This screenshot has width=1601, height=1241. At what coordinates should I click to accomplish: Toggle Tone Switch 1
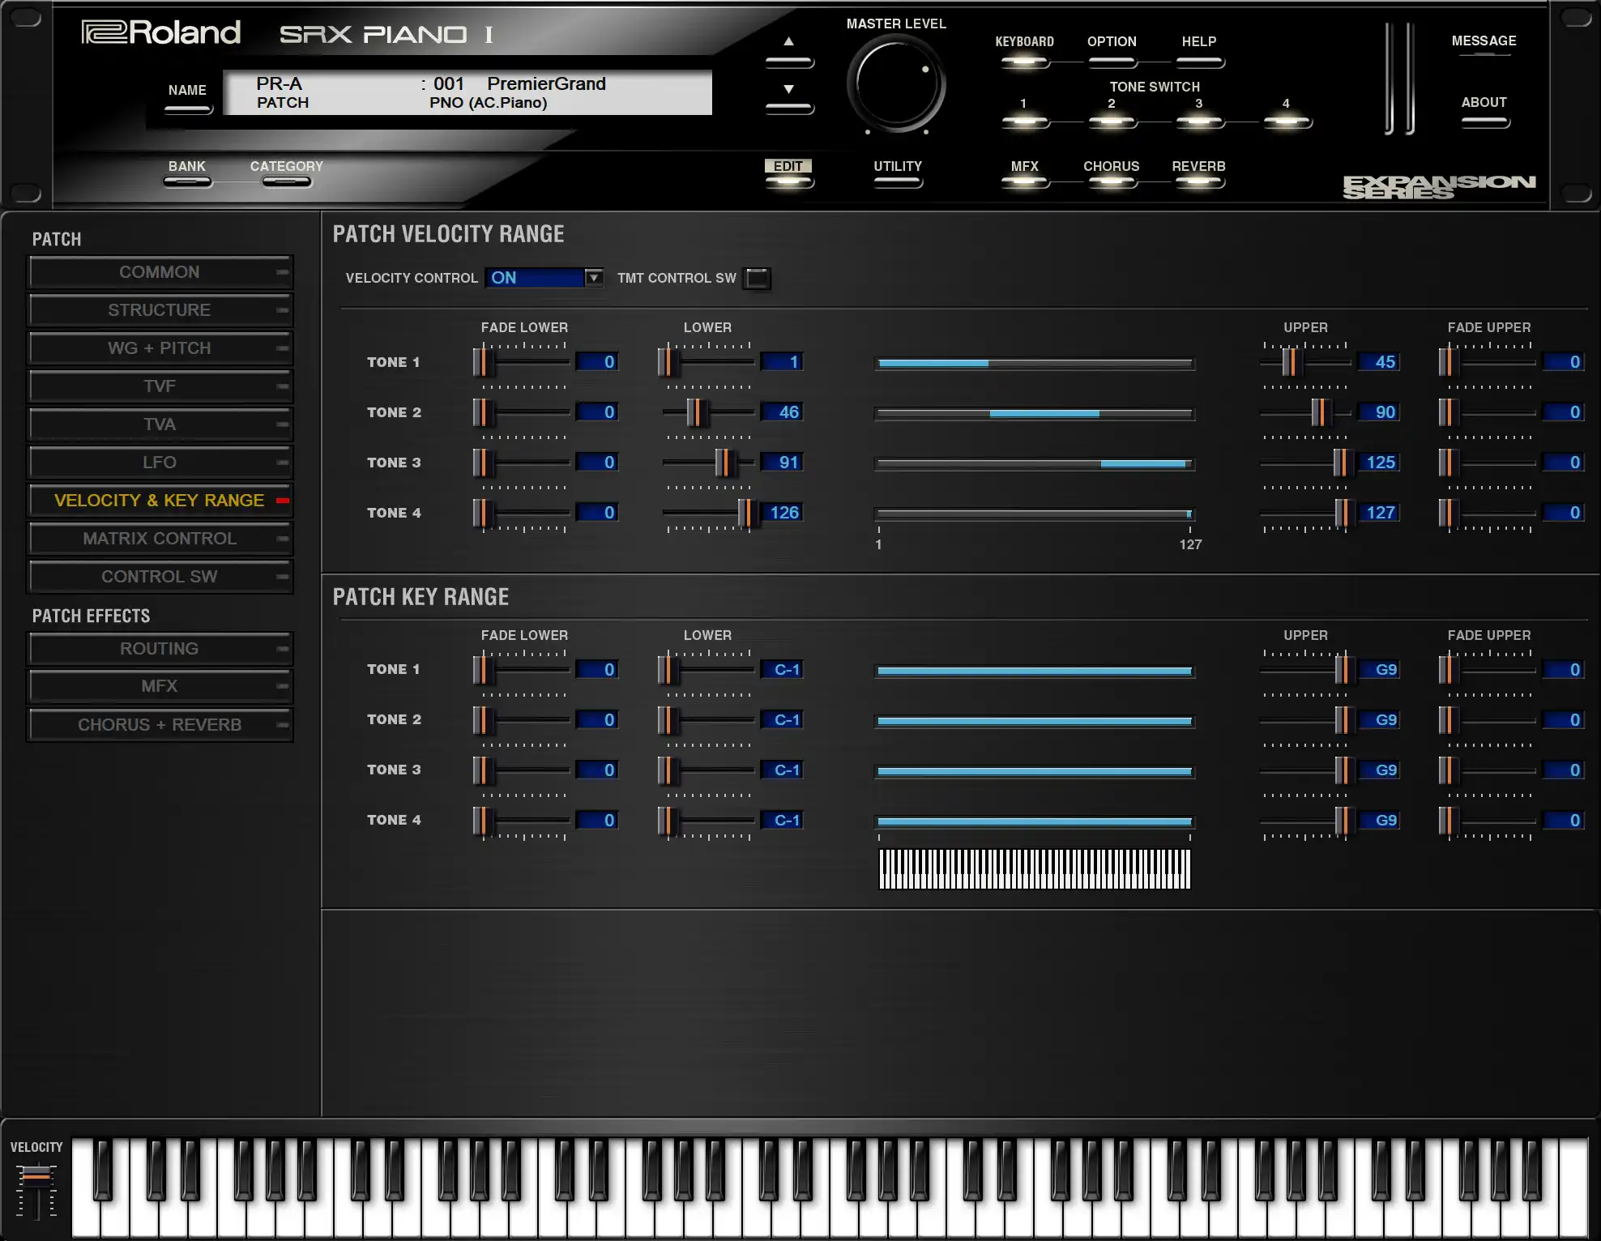[1024, 122]
